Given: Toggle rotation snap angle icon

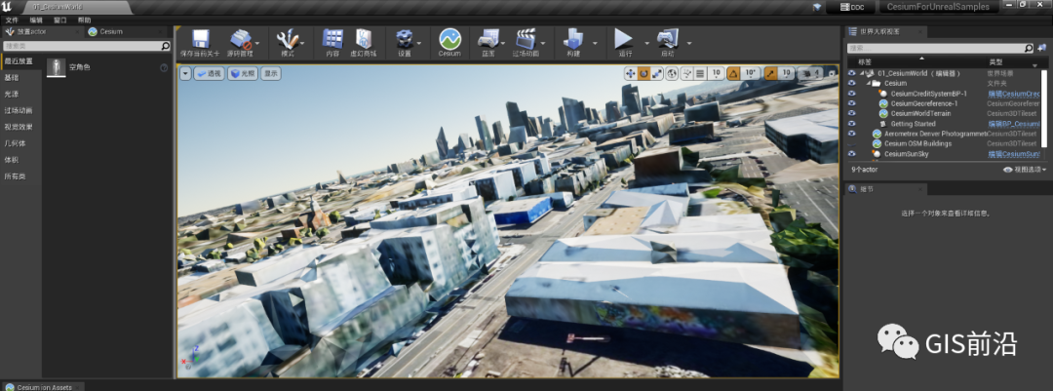Looking at the screenshot, I should pos(733,74).
